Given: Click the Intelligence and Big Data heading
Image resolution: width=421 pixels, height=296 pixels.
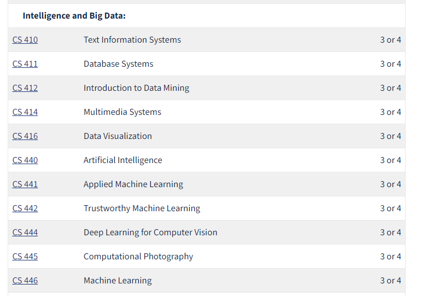Looking at the screenshot, I should click(x=74, y=16).
